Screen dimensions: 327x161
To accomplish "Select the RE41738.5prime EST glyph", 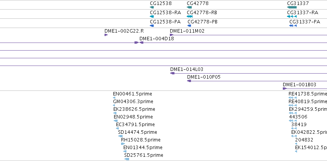I will click(292, 97).
